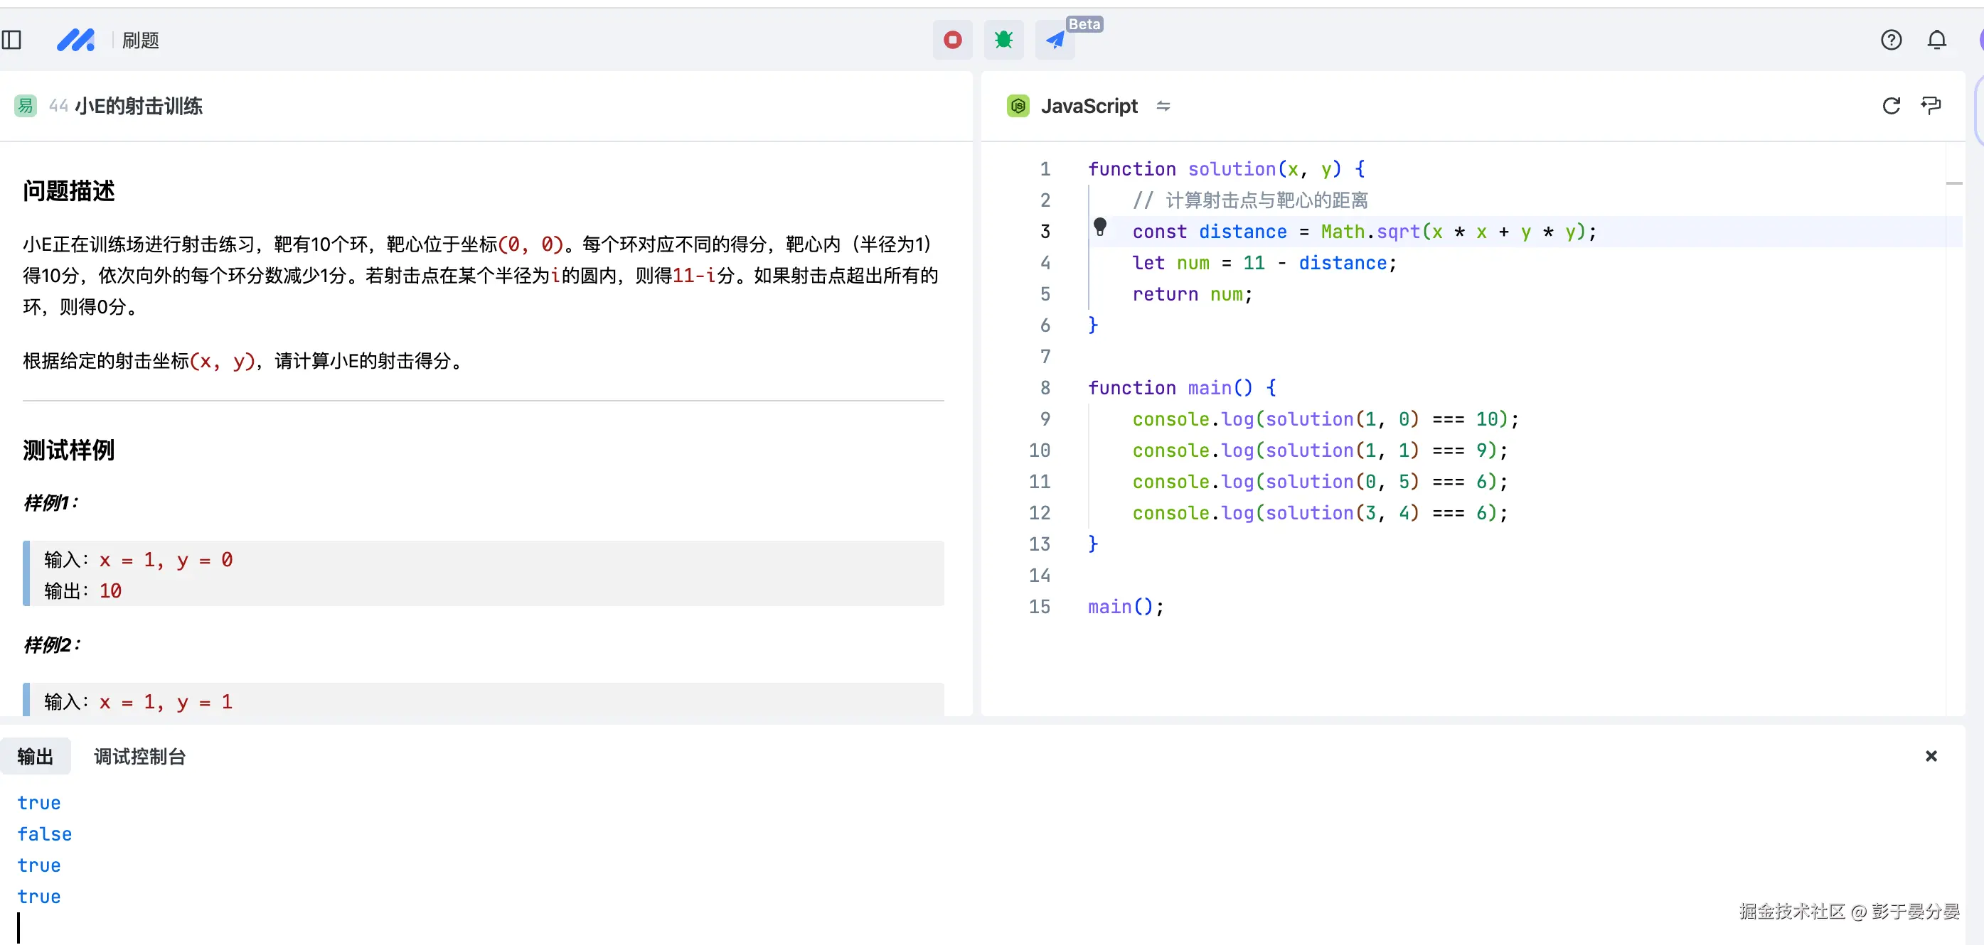Switch to the 调试控制台 tab
The image size is (1984, 945).
tap(139, 757)
